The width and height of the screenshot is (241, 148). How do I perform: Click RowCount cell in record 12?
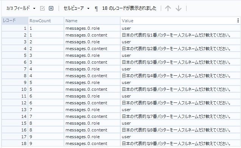(x=46, y=103)
